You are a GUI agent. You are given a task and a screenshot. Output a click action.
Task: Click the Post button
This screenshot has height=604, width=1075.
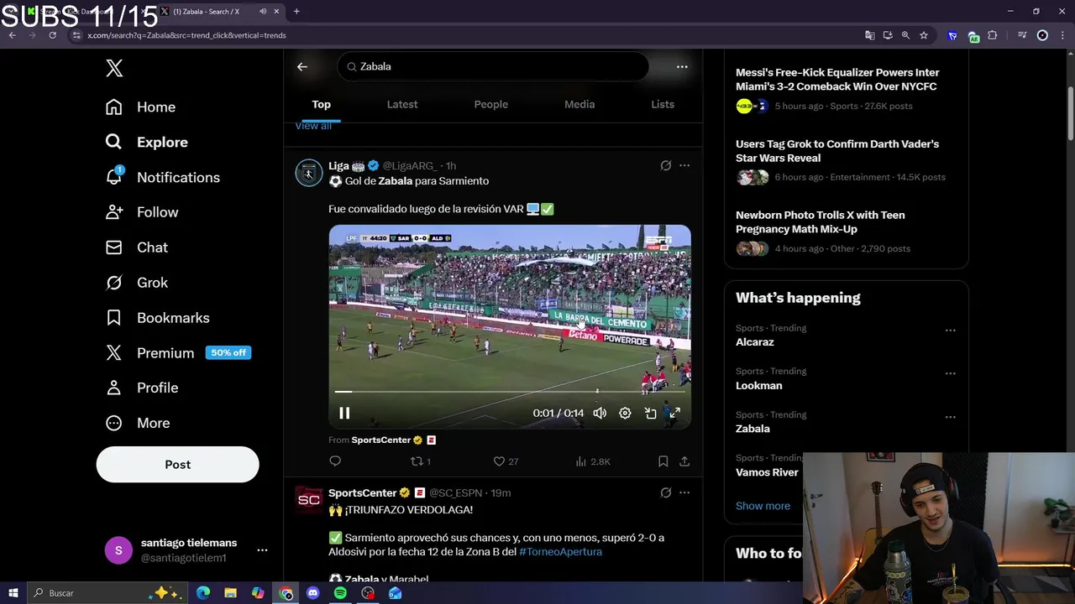tap(177, 464)
